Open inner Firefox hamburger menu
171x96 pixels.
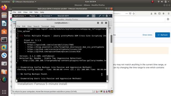(x=110, y=28)
